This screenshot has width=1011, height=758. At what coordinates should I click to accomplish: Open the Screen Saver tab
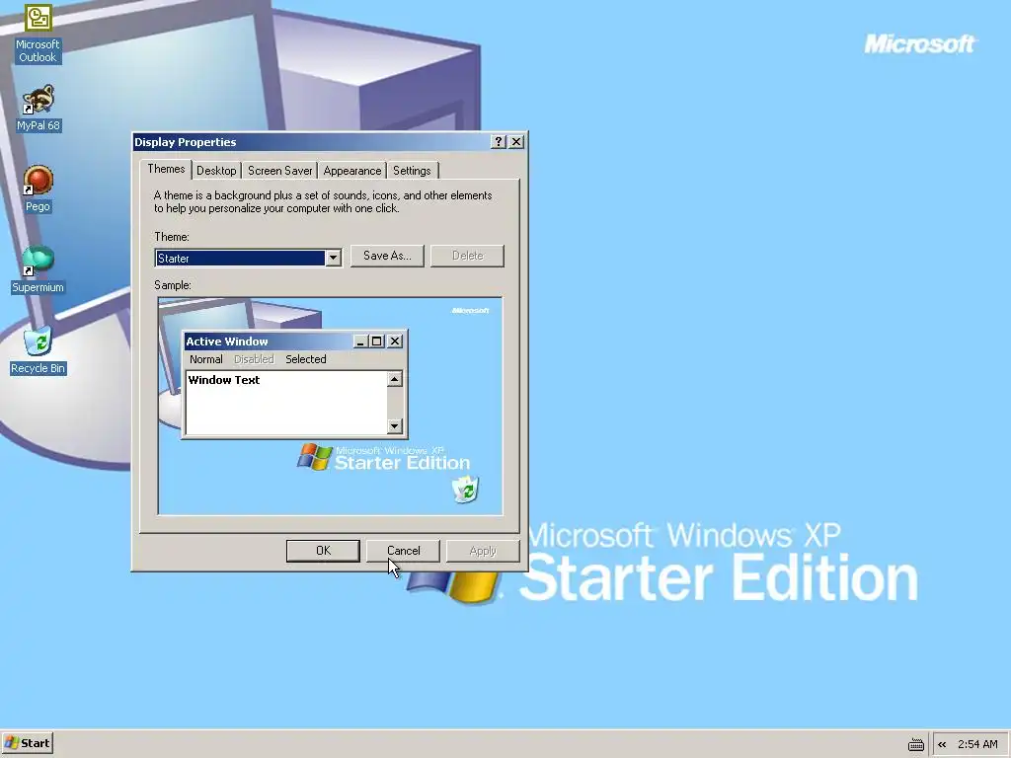[x=279, y=171]
